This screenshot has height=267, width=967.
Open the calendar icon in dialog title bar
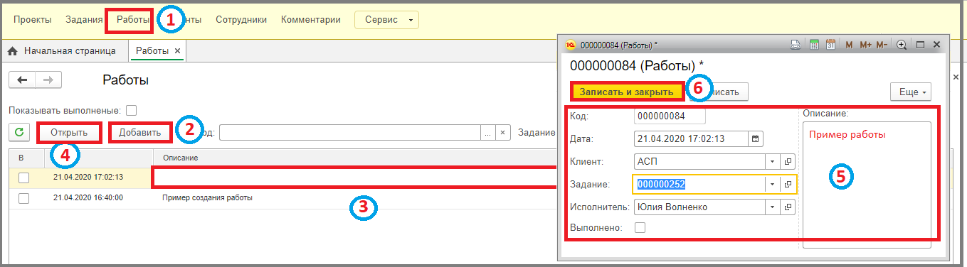(x=830, y=45)
